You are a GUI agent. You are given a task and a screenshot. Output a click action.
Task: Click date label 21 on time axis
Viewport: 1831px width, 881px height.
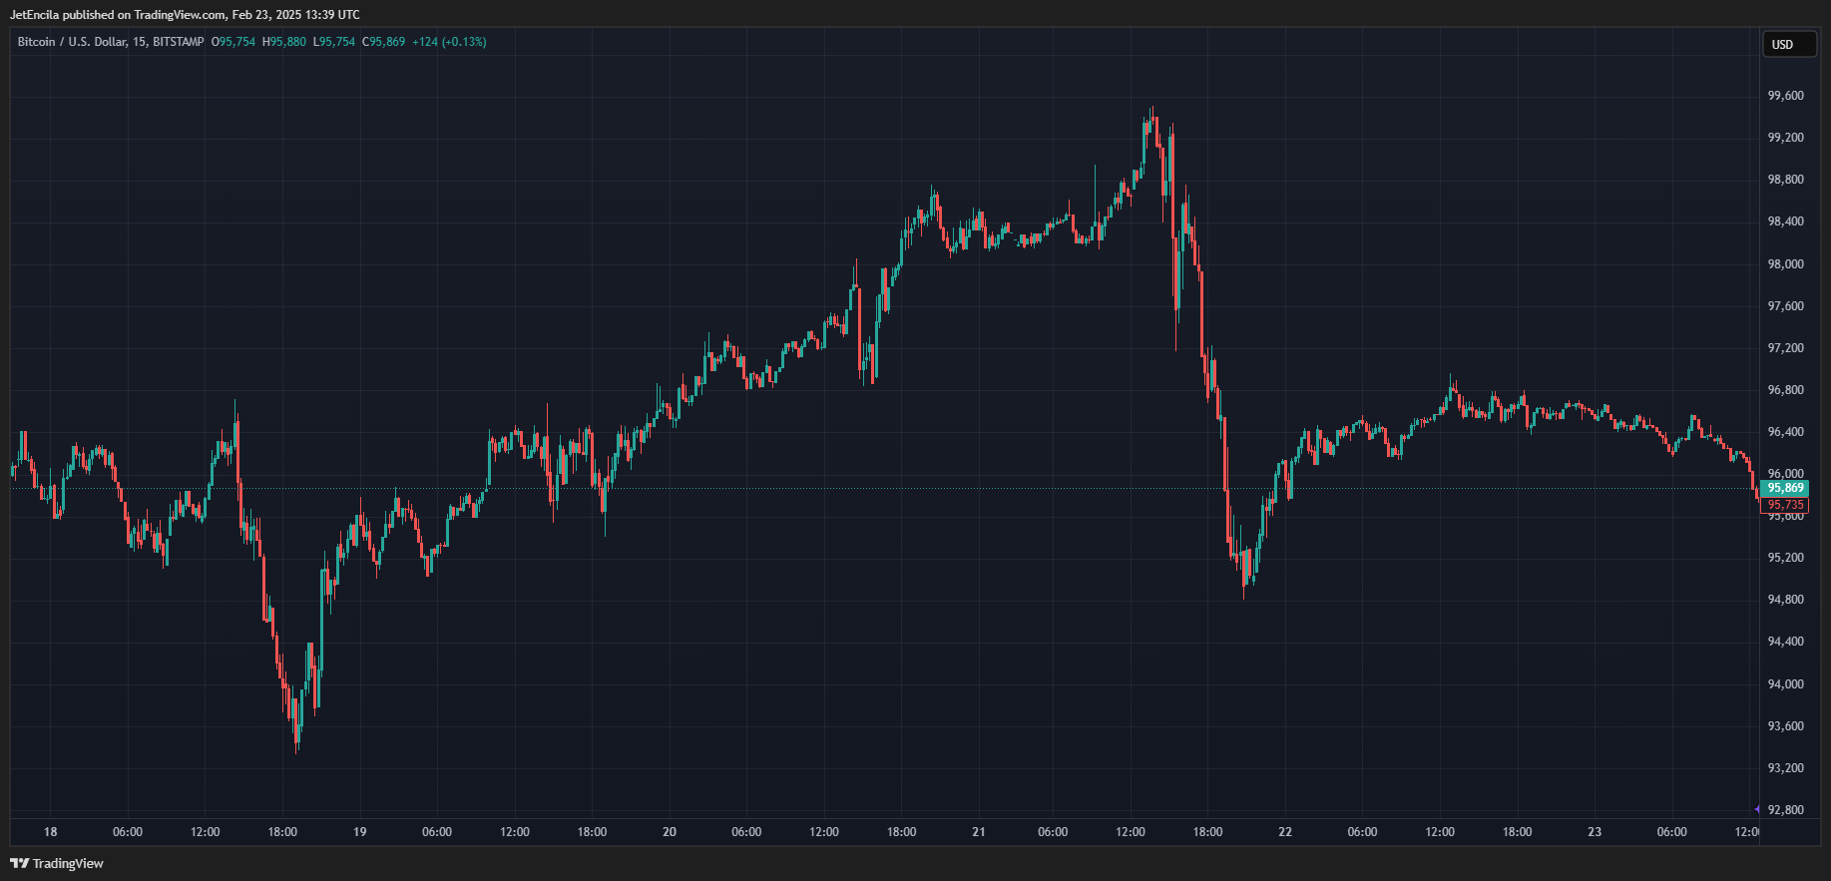pyautogui.click(x=979, y=832)
